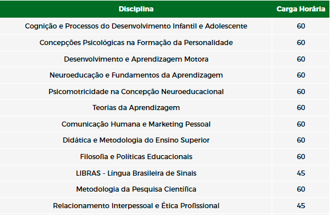Click the 60 value beside Teorias da Aprendizagem
The image size is (330, 215).
pos(301,108)
